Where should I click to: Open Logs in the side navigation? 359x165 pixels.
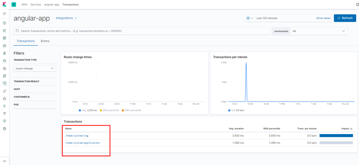pyautogui.click(x=4, y=76)
